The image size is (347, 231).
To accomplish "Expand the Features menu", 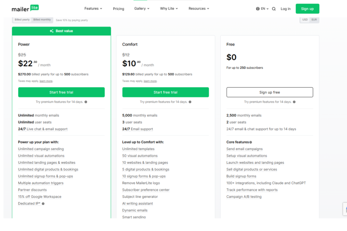I will 93,8.
